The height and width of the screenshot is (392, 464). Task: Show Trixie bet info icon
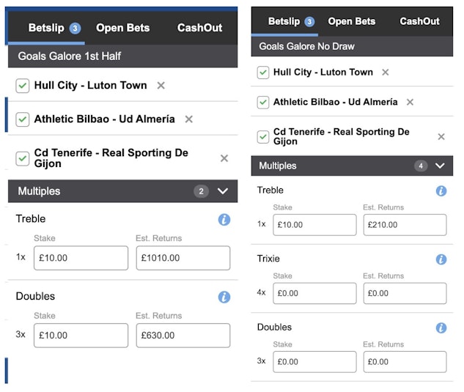click(441, 259)
